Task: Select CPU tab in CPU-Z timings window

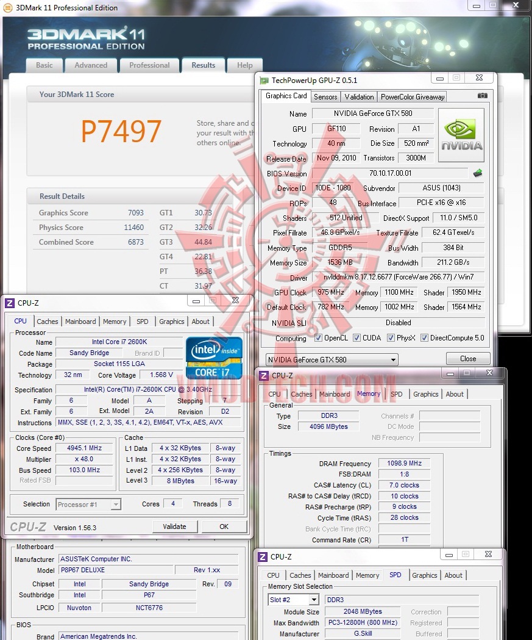Action: click(x=274, y=394)
